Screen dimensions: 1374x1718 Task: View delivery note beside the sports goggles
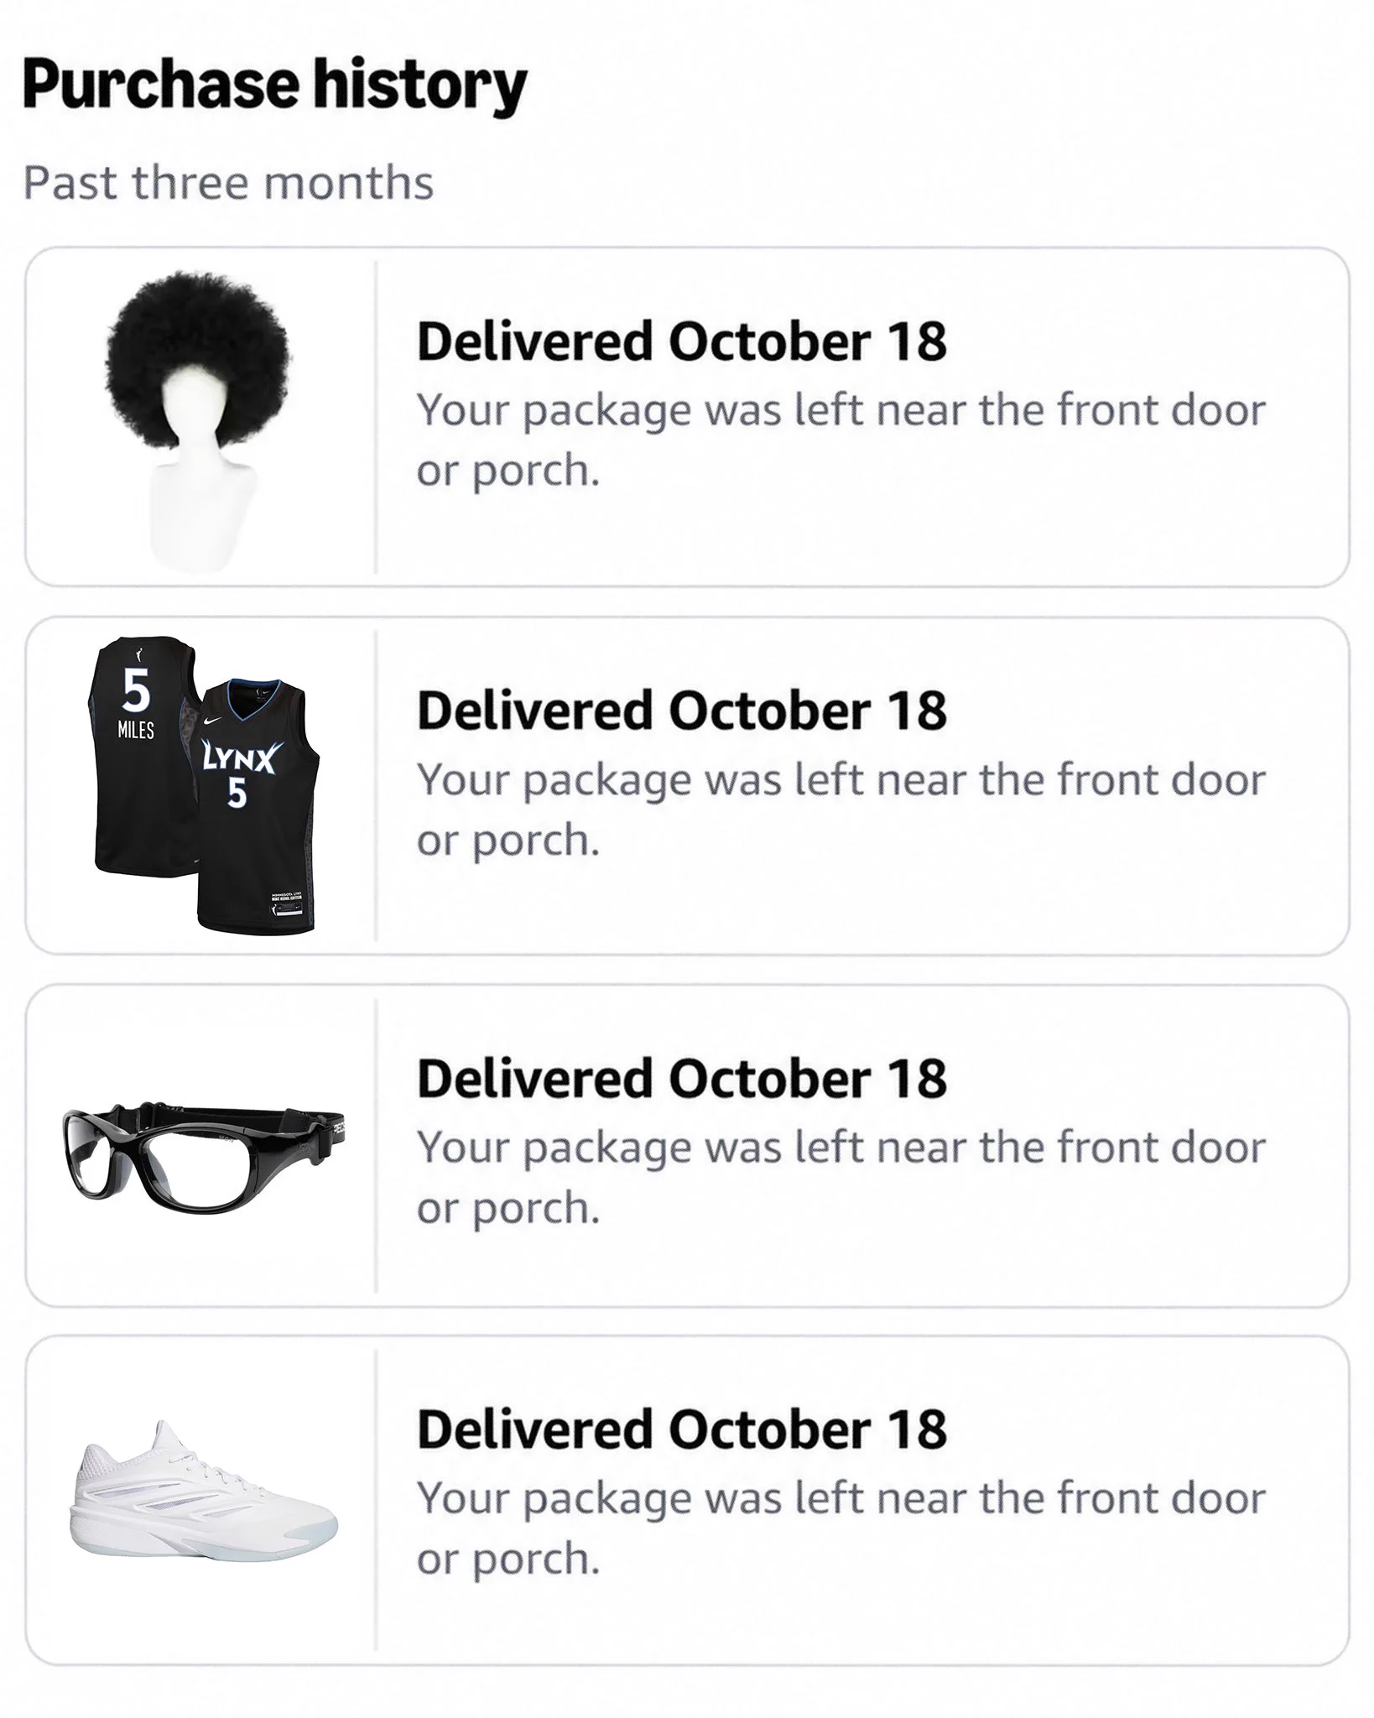[x=841, y=1177]
